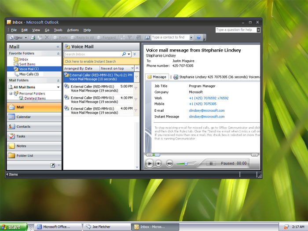Select the 4:30 PM voice mail message
Screen dimensions: 308x231
(x=99, y=99)
